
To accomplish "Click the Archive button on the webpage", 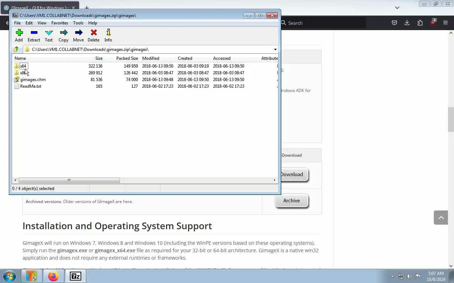I will point(292,201).
